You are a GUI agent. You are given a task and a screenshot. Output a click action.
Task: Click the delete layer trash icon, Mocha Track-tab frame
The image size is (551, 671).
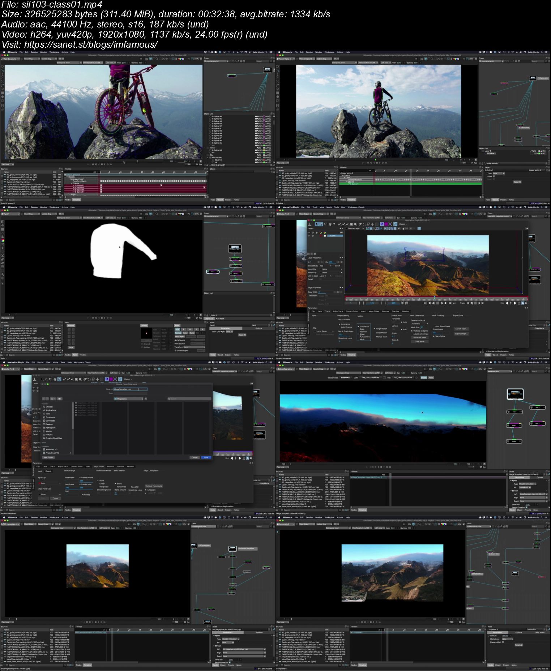pyautogui.click(x=315, y=254)
